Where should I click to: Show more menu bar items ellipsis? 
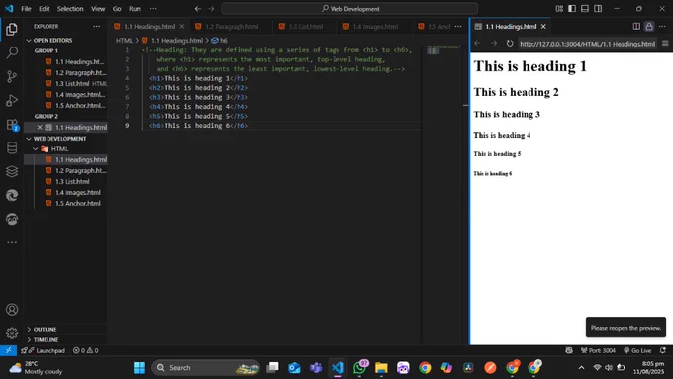(153, 9)
